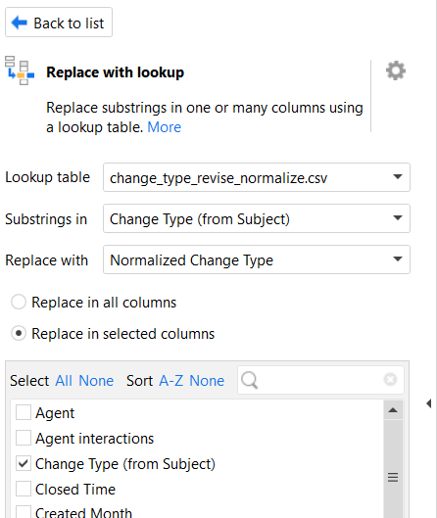The image size is (437, 518).
Task: Check the Agent column checkbox
Action: point(24,412)
